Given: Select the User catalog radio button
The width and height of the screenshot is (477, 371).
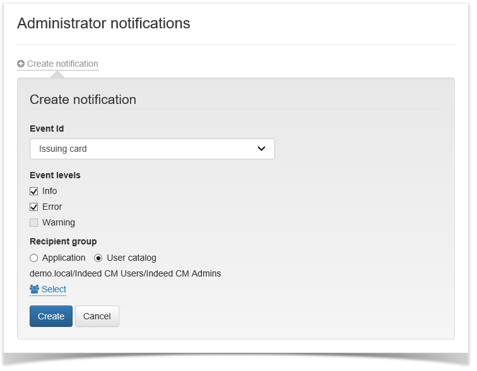Looking at the screenshot, I should coord(98,258).
